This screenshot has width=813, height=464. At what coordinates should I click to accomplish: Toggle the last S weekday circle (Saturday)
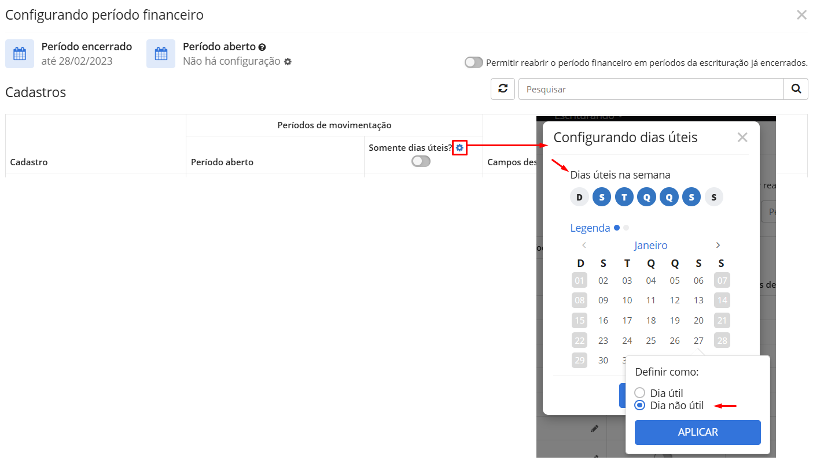point(714,197)
